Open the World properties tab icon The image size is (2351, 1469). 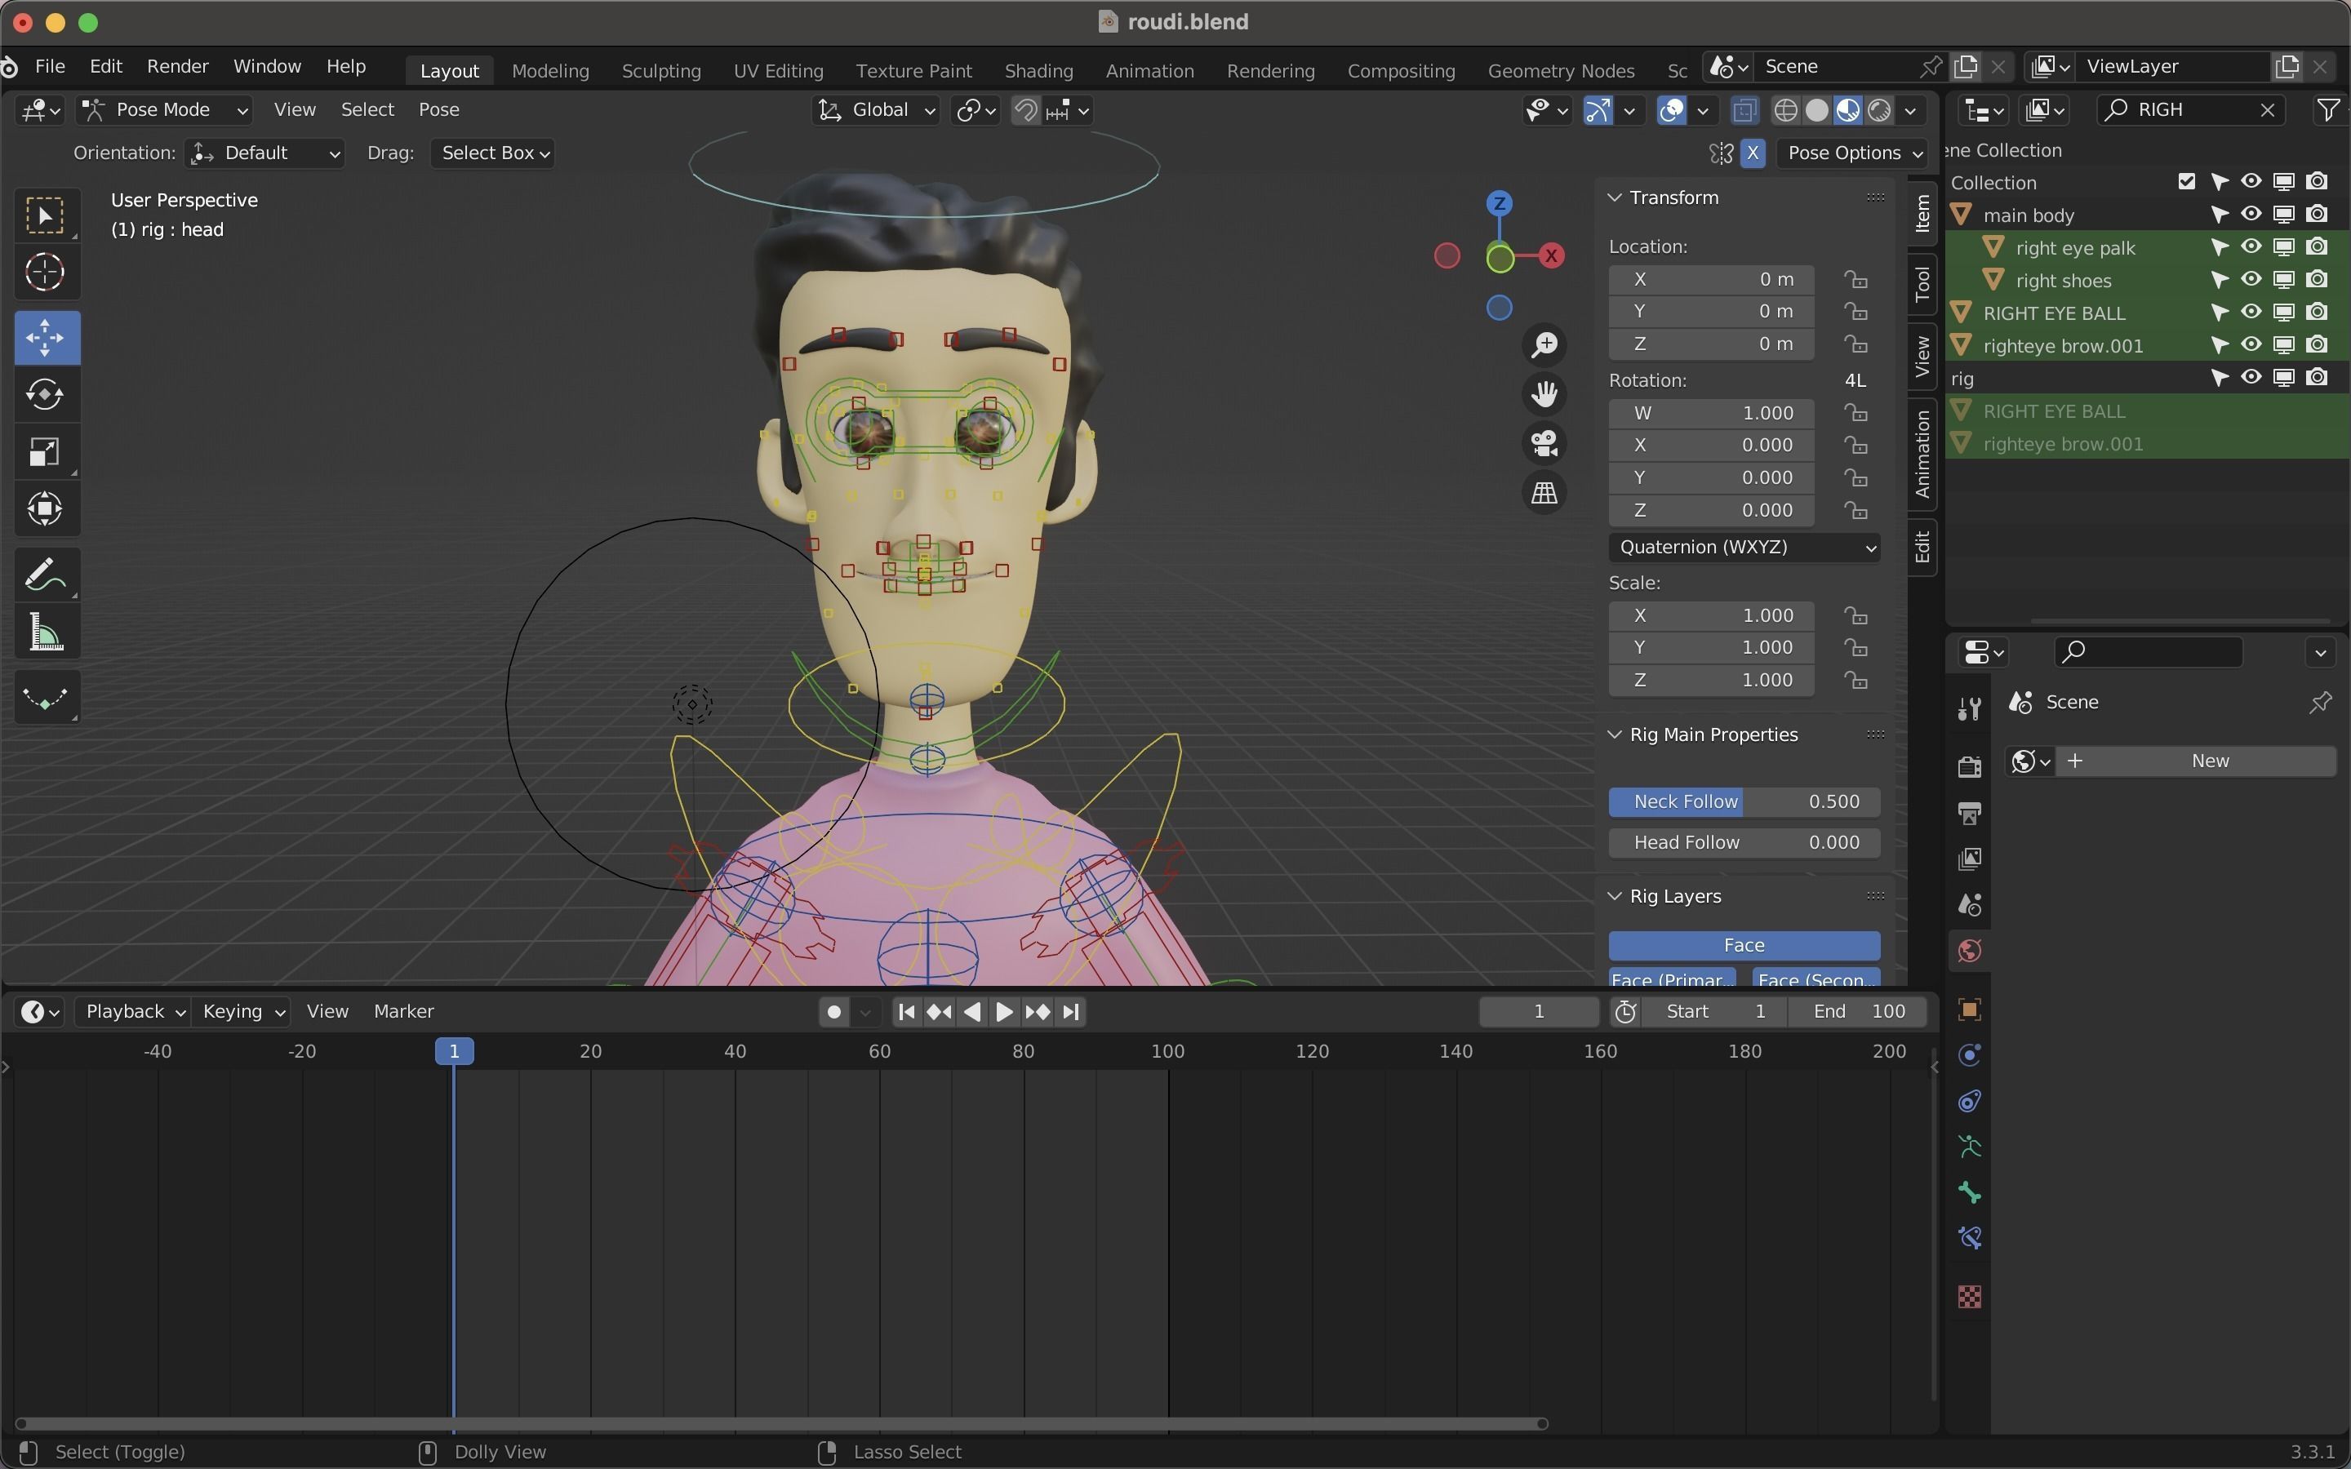(x=1969, y=950)
